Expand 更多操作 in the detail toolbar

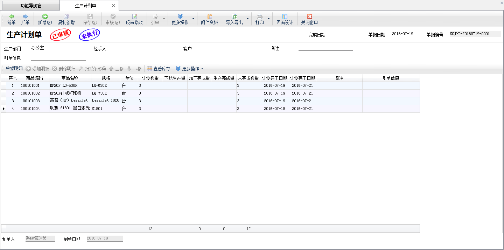point(189,69)
